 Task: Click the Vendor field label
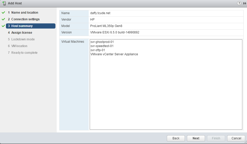tap(66, 20)
